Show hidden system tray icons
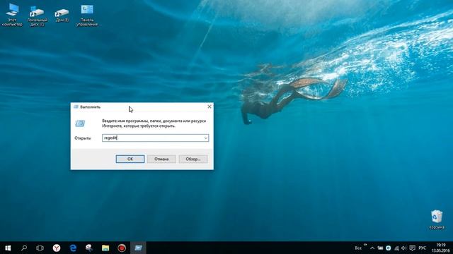This screenshot has height=254, width=453. click(372, 248)
